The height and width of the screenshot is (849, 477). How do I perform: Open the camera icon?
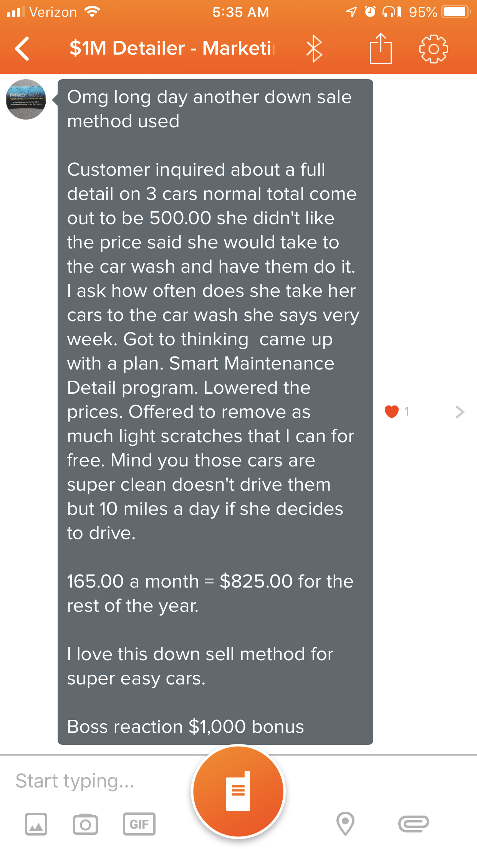click(x=85, y=824)
